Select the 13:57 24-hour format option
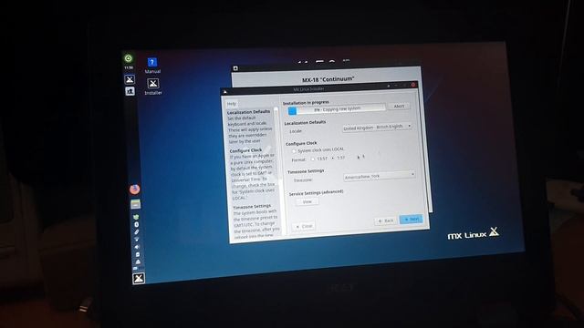The width and height of the screenshot is (584, 328). [312, 159]
